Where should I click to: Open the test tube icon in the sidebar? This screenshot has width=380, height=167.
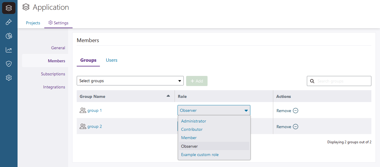click(x=9, y=22)
